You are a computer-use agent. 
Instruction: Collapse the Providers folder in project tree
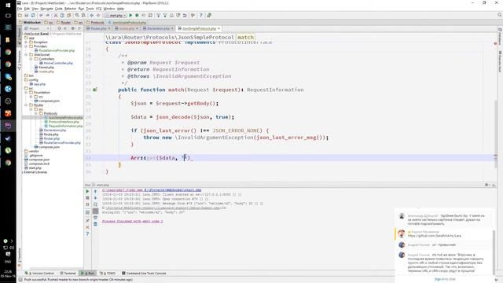pyautogui.click(x=26, y=46)
